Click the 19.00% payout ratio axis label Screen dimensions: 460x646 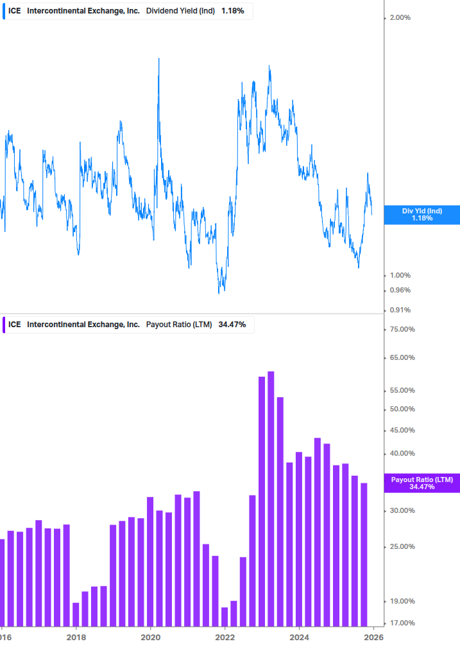[402, 601]
